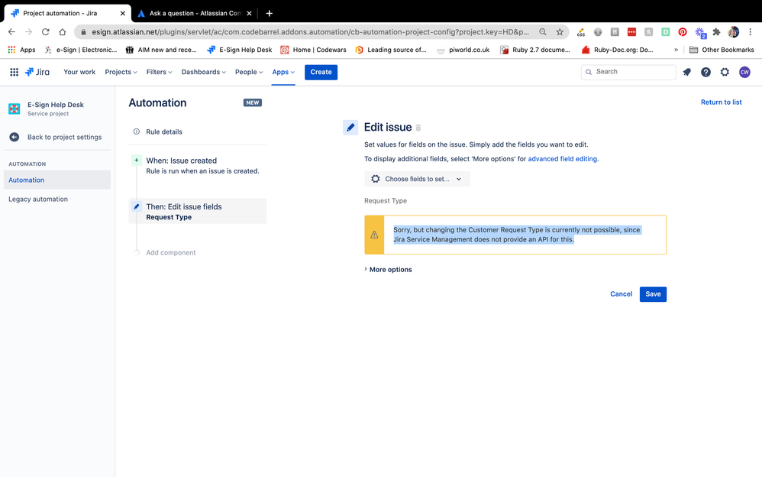Select the When: Issue created trigger
Viewport: 762px width, 477px height.
(x=197, y=165)
